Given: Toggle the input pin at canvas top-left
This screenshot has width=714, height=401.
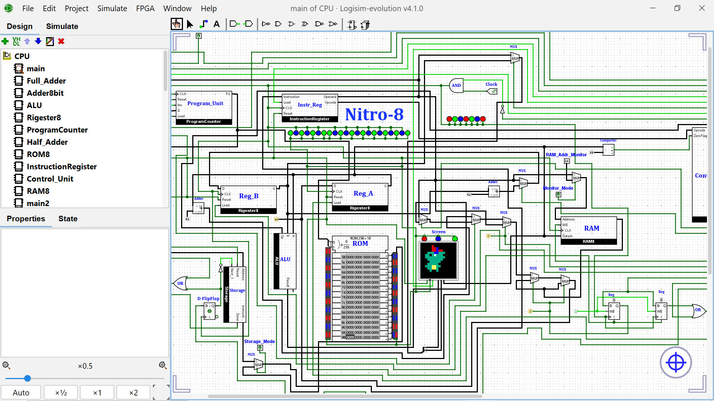Looking at the screenshot, I should (199, 36).
